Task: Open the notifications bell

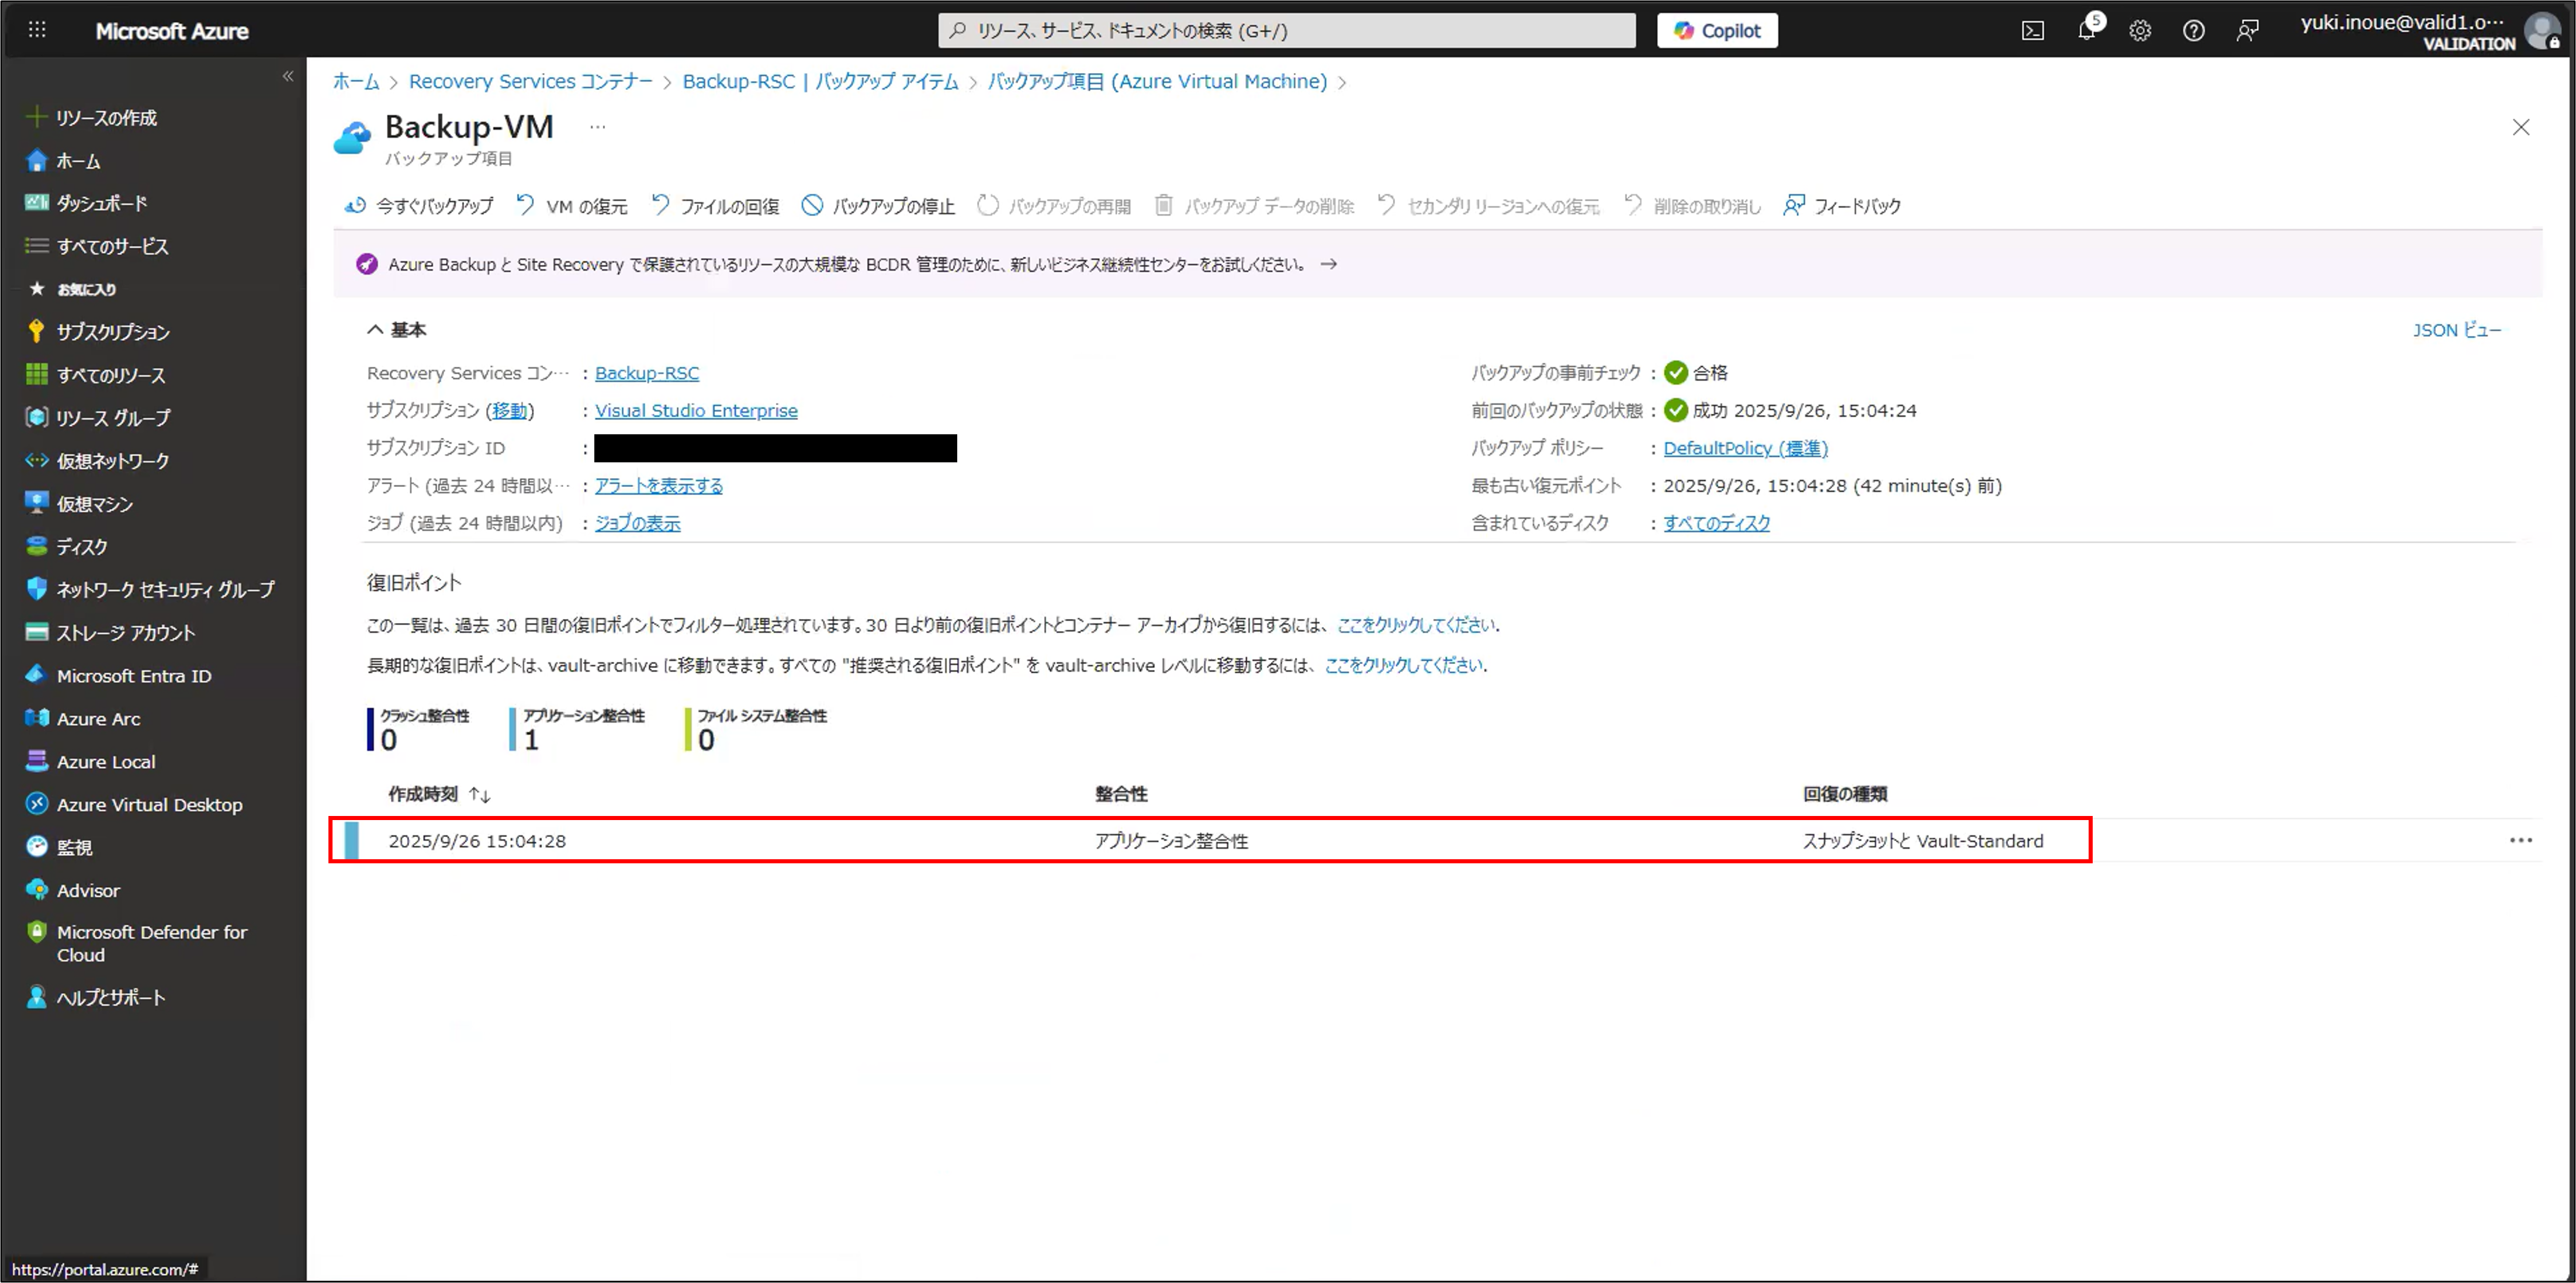Action: click(2086, 31)
